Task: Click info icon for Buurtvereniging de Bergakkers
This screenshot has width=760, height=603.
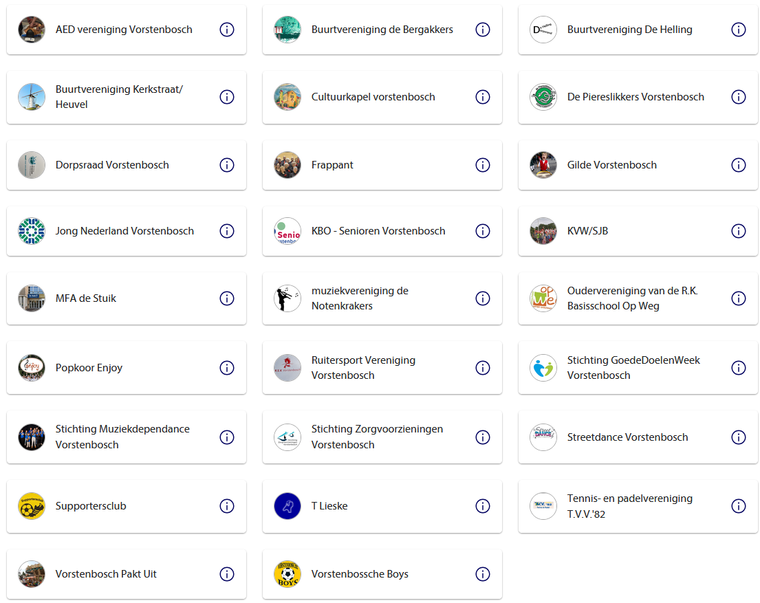Action: [483, 30]
